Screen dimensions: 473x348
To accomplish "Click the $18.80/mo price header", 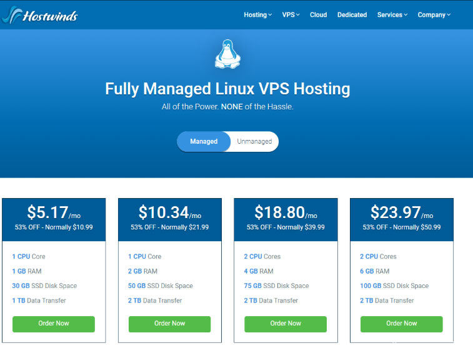I will pyautogui.click(x=286, y=214).
